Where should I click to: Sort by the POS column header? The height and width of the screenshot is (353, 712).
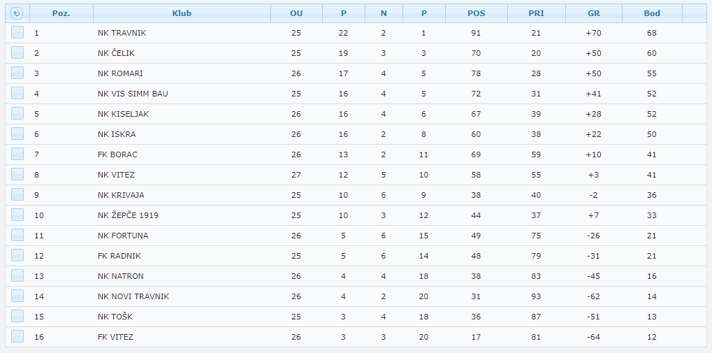(476, 13)
